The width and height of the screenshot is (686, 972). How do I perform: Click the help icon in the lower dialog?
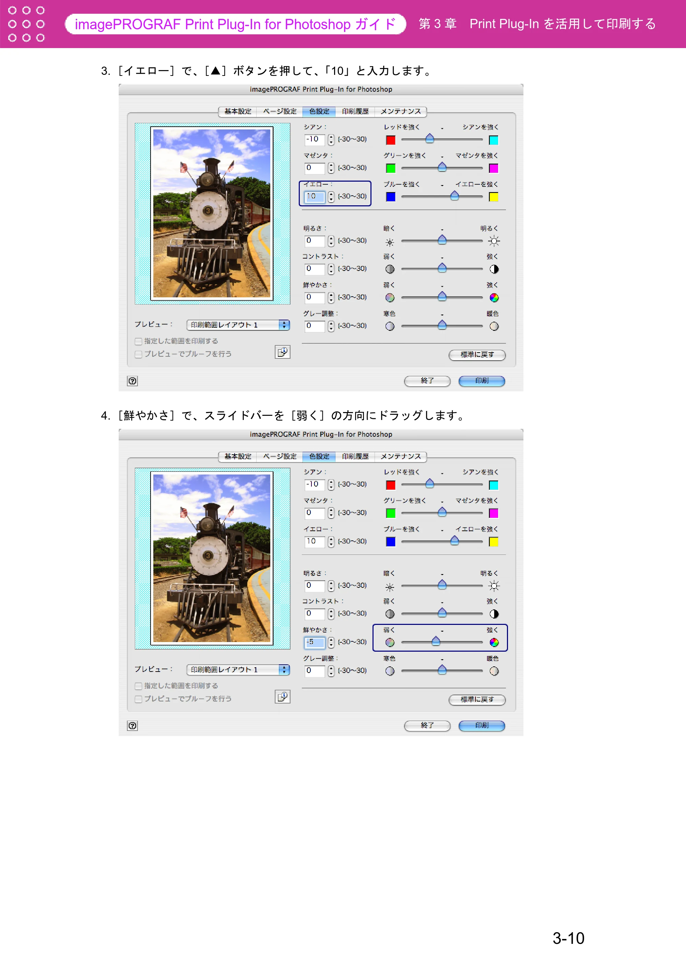(x=132, y=725)
